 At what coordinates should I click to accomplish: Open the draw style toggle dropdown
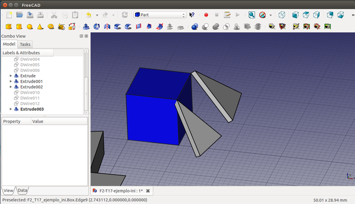click(x=270, y=15)
